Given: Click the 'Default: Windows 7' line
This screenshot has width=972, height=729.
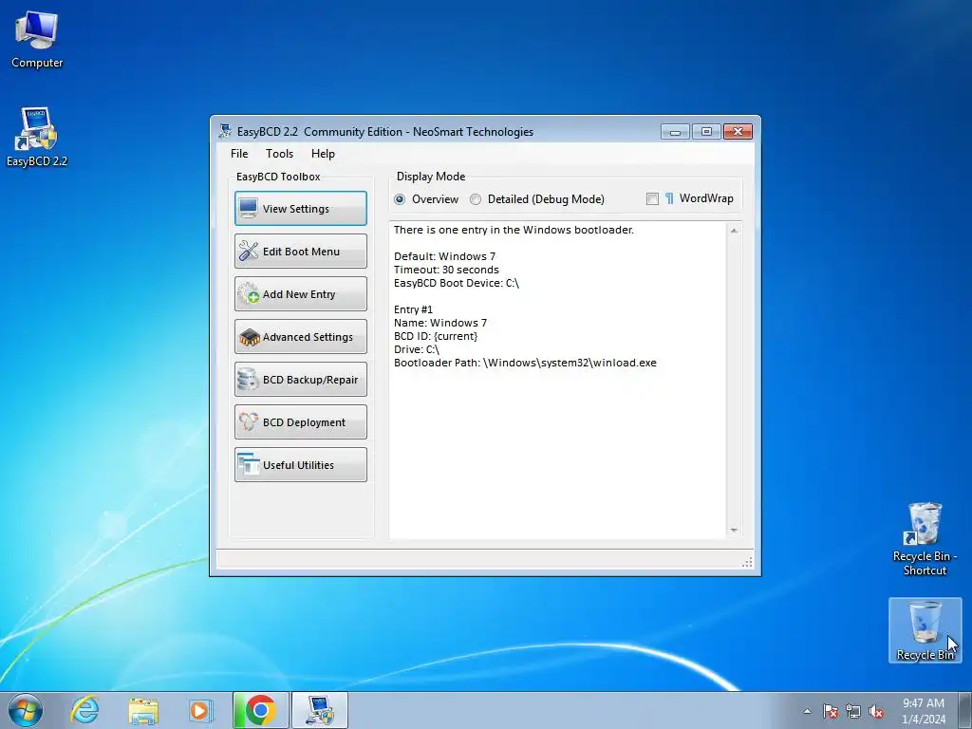Looking at the screenshot, I should pos(444,256).
